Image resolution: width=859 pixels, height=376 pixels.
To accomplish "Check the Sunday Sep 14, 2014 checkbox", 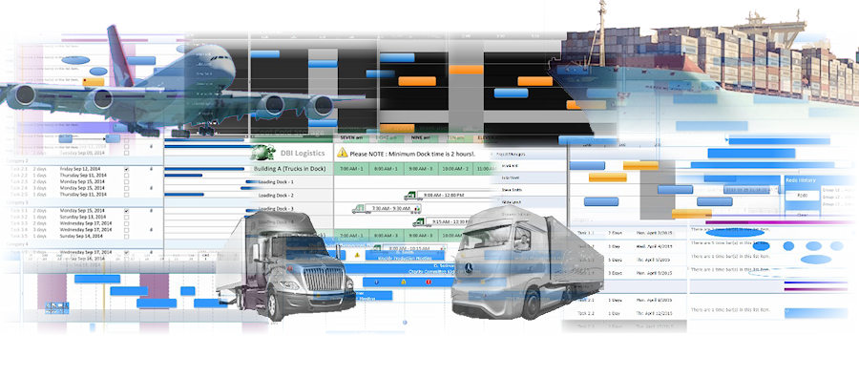I will click(127, 236).
